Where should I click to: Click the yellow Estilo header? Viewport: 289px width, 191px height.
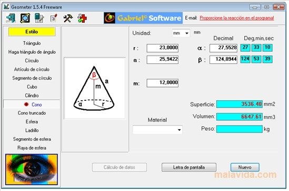[32, 32]
